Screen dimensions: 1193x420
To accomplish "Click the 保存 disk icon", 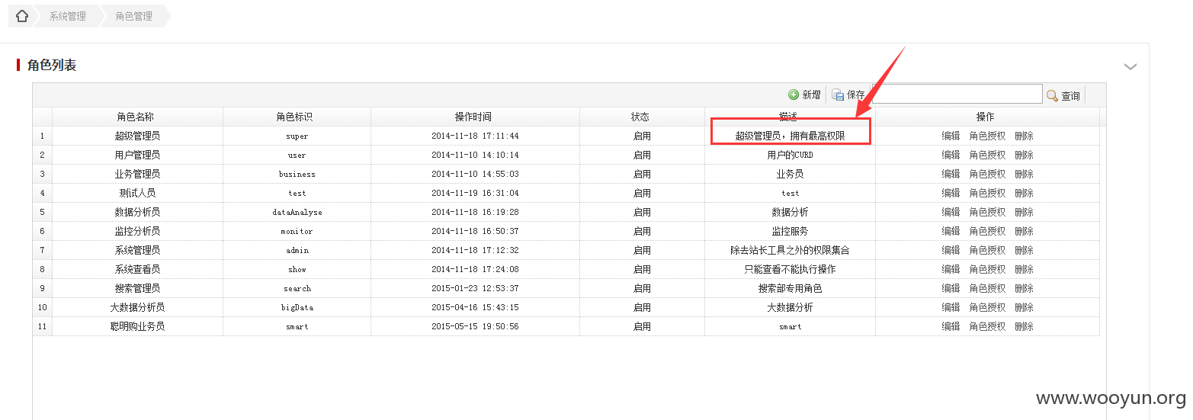I will (838, 95).
